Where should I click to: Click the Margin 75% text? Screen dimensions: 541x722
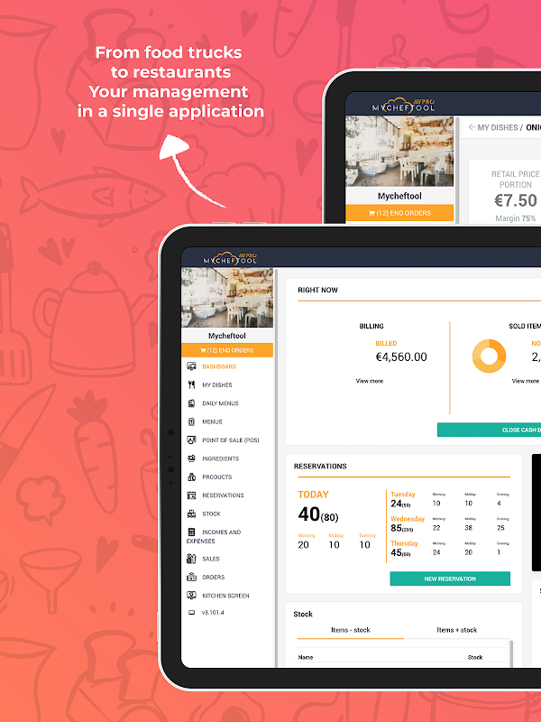[x=516, y=218]
